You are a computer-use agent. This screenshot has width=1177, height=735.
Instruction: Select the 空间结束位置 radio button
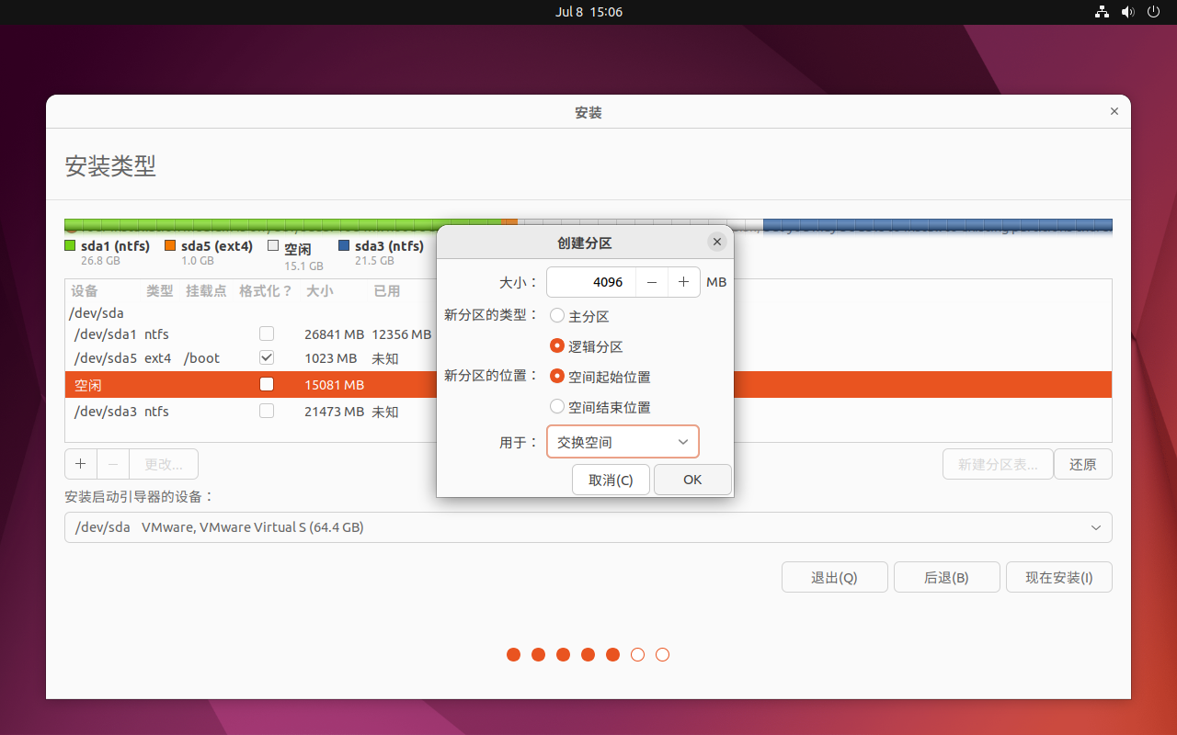(x=557, y=406)
